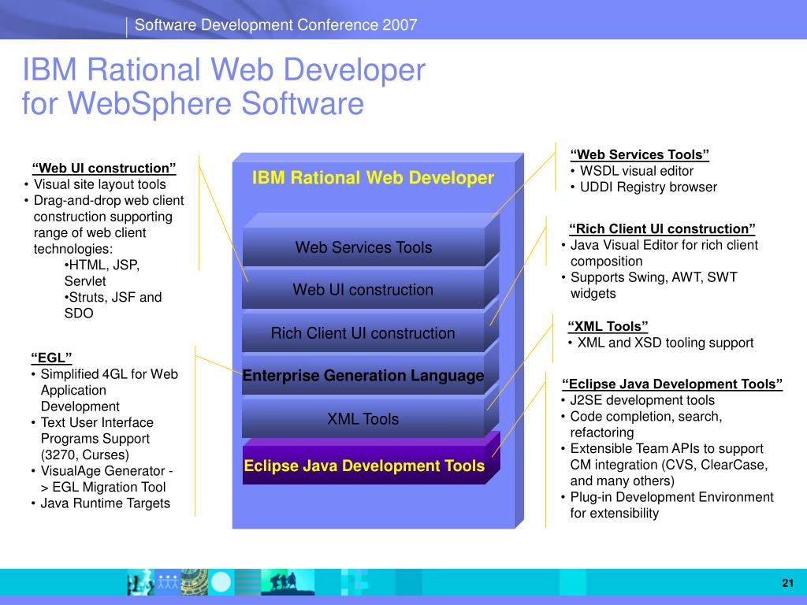Click the bullet 'Plug-in Development Environment'
Image resolution: width=807 pixels, height=605 pixels.
click(x=671, y=497)
